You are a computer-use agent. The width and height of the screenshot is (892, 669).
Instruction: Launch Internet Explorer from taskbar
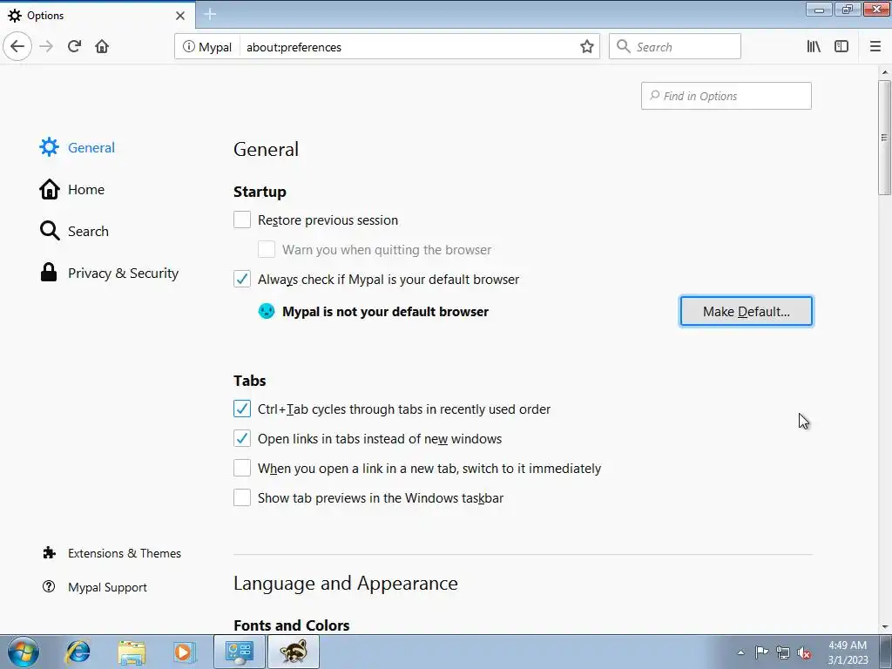[78, 652]
